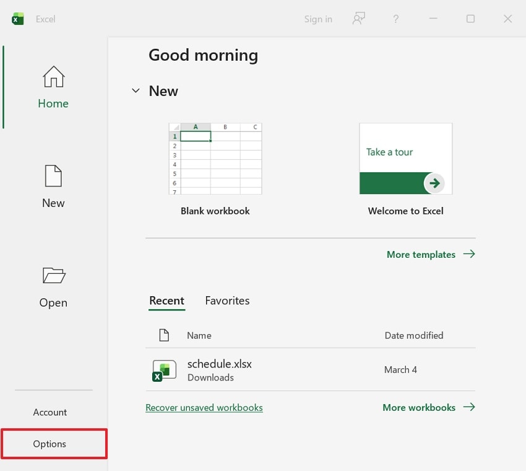This screenshot has height=471, width=526.
Task: Click the contacts icon next to Sign in
Action: point(358,19)
